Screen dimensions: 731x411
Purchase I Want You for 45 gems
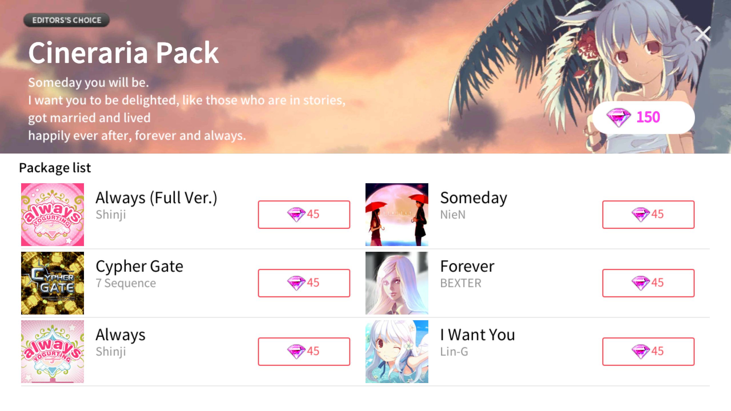click(x=648, y=351)
